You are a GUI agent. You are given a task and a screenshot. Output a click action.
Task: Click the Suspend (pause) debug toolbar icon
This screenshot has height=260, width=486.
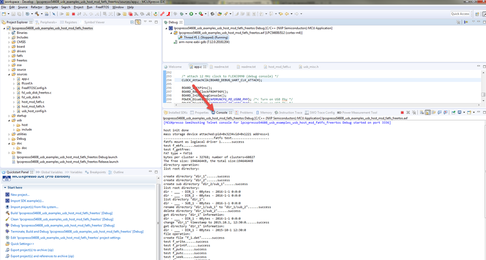[68, 14]
